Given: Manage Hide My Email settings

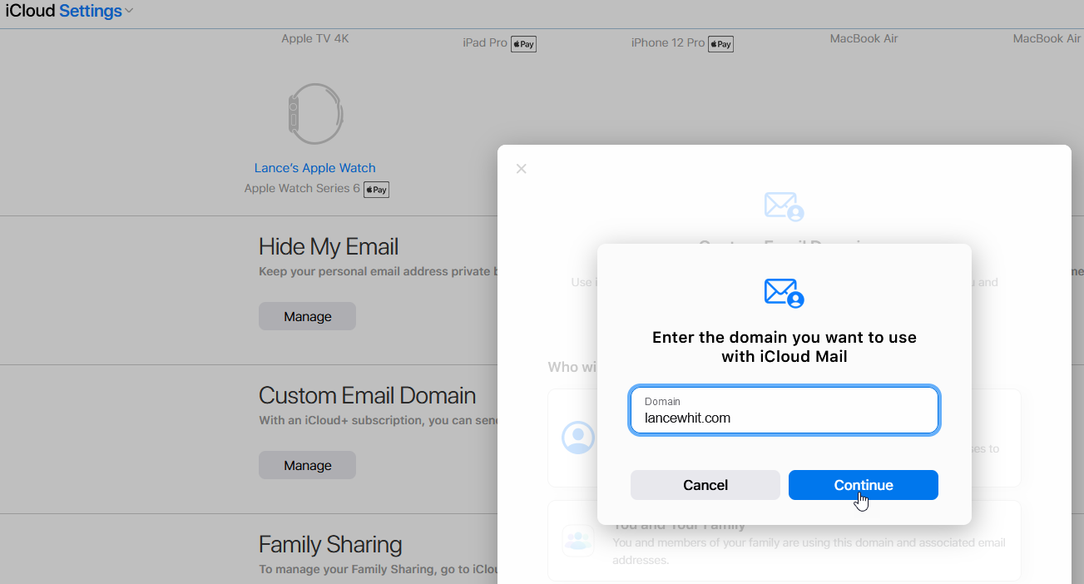Looking at the screenshot, I should pyautogui.click(x=307, y=316).
